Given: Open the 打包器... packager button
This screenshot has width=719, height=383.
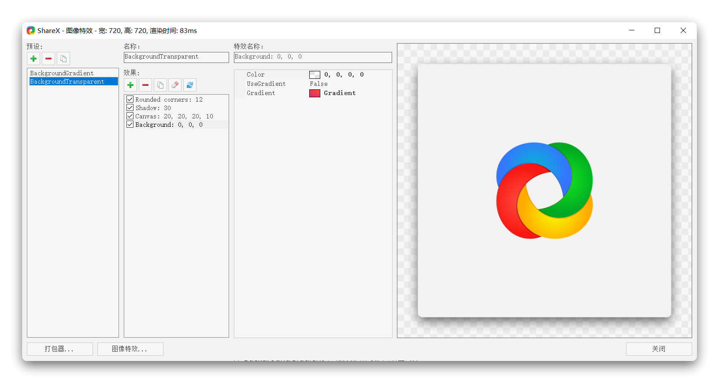Looking at the screenshot, I should click(x=60, y=349).
